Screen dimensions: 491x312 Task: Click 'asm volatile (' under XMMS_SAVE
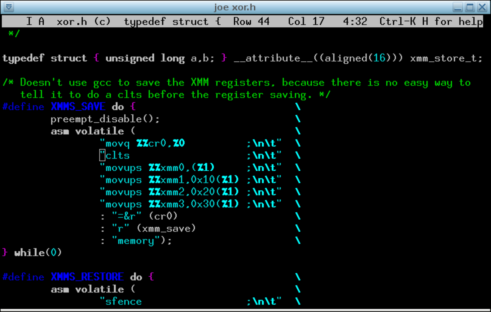(93, 131)
